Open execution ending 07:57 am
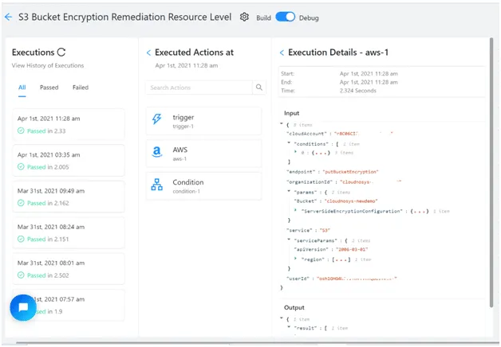501x347 pixels. click(69, 305)
